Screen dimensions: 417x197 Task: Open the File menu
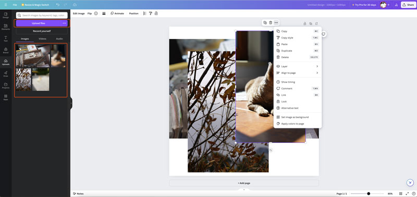[15, 5]
